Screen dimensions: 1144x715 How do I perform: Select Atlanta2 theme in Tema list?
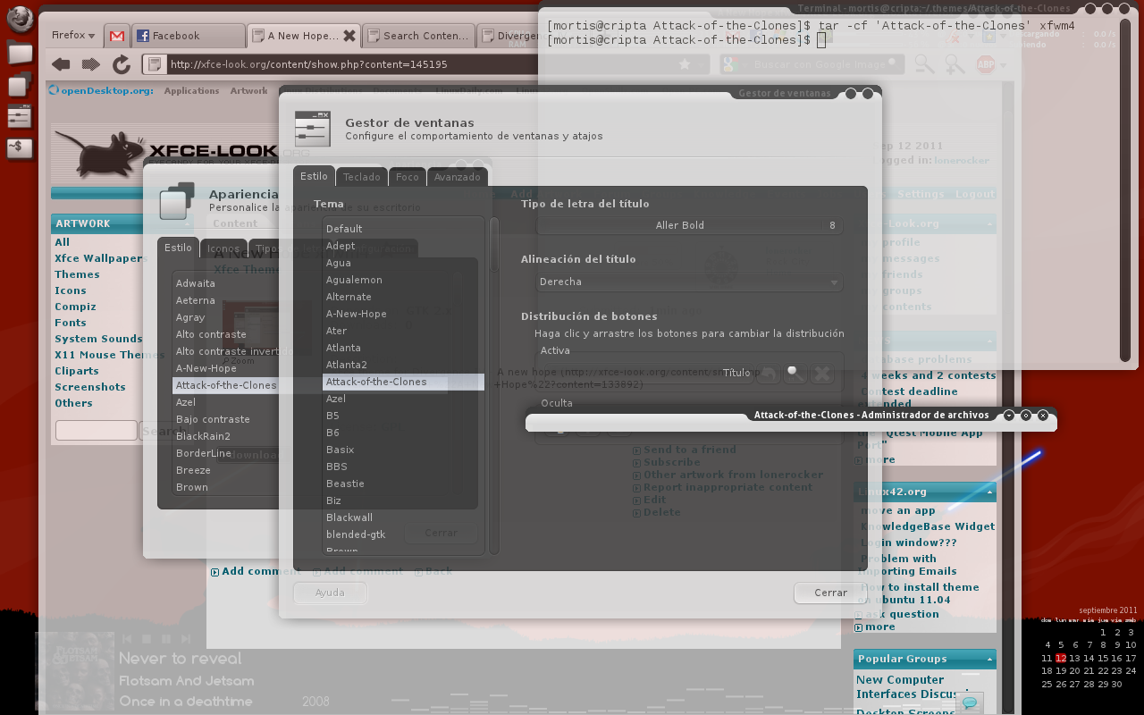point(403,365)
